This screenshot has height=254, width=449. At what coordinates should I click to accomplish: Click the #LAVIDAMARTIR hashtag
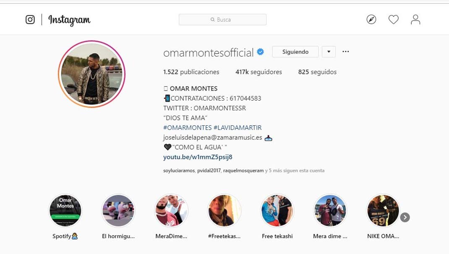[238, 127]
